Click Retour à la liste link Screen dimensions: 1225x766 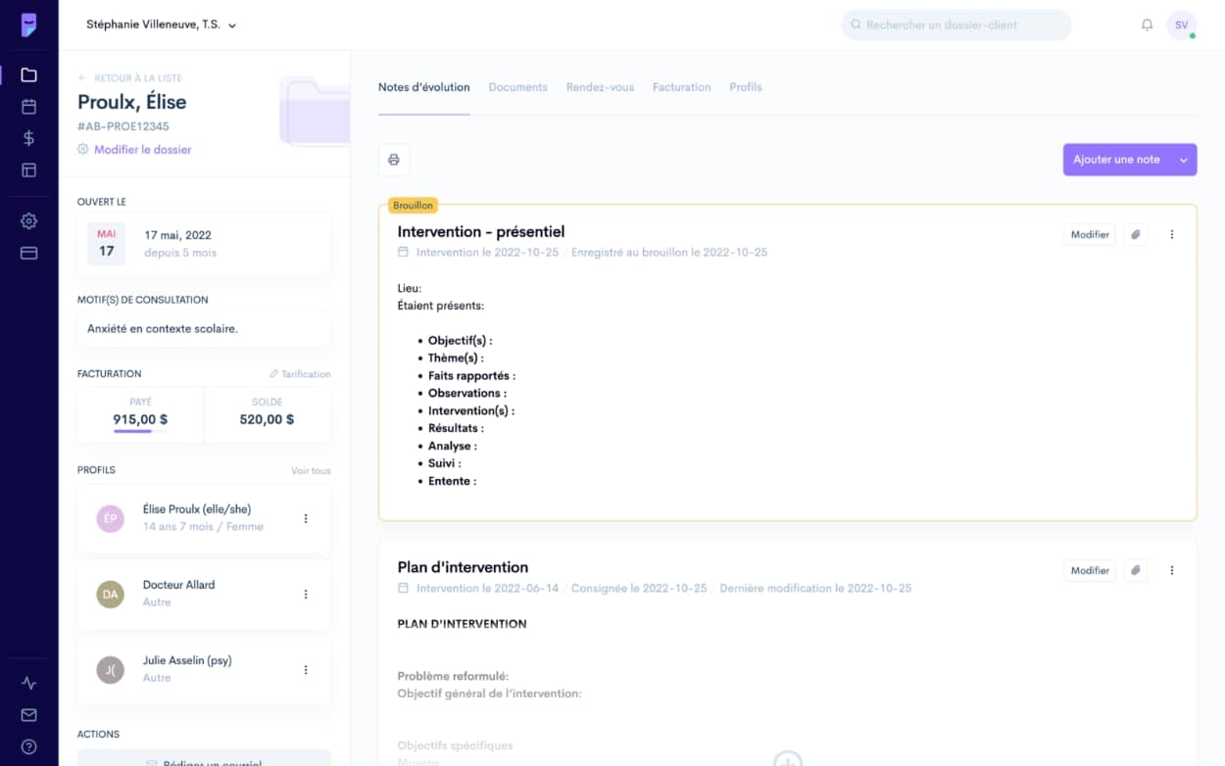pyautogui.click(x=130, y=78)
